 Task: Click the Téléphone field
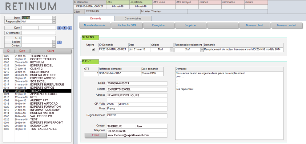pos(137,131)
